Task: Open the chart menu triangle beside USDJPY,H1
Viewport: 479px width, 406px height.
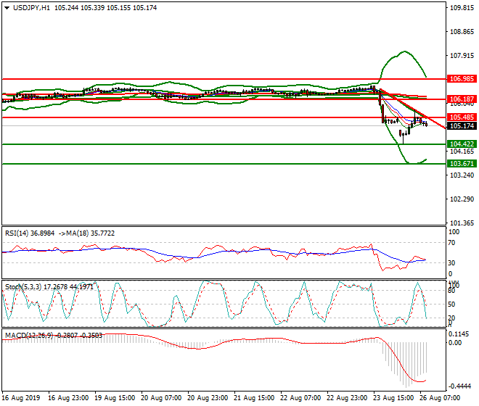Action: 7,8
